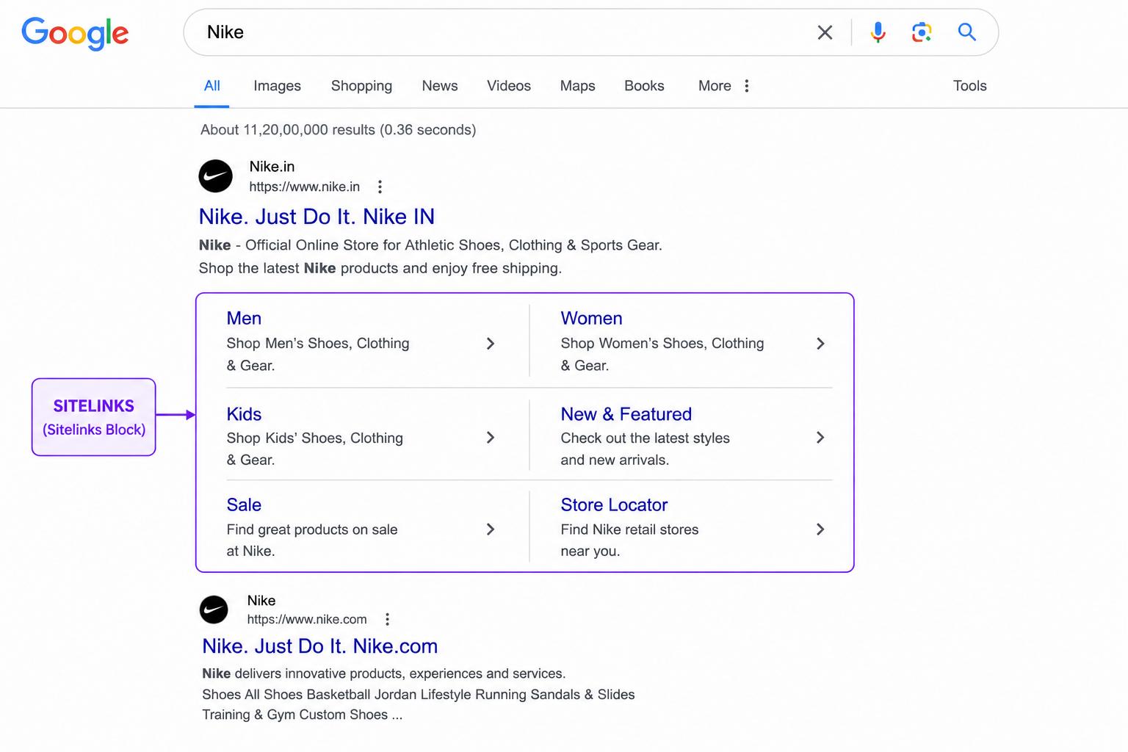Expand the Women sitelink chevron
This screenshot has height=752, width=1128.
pos(820,344)
